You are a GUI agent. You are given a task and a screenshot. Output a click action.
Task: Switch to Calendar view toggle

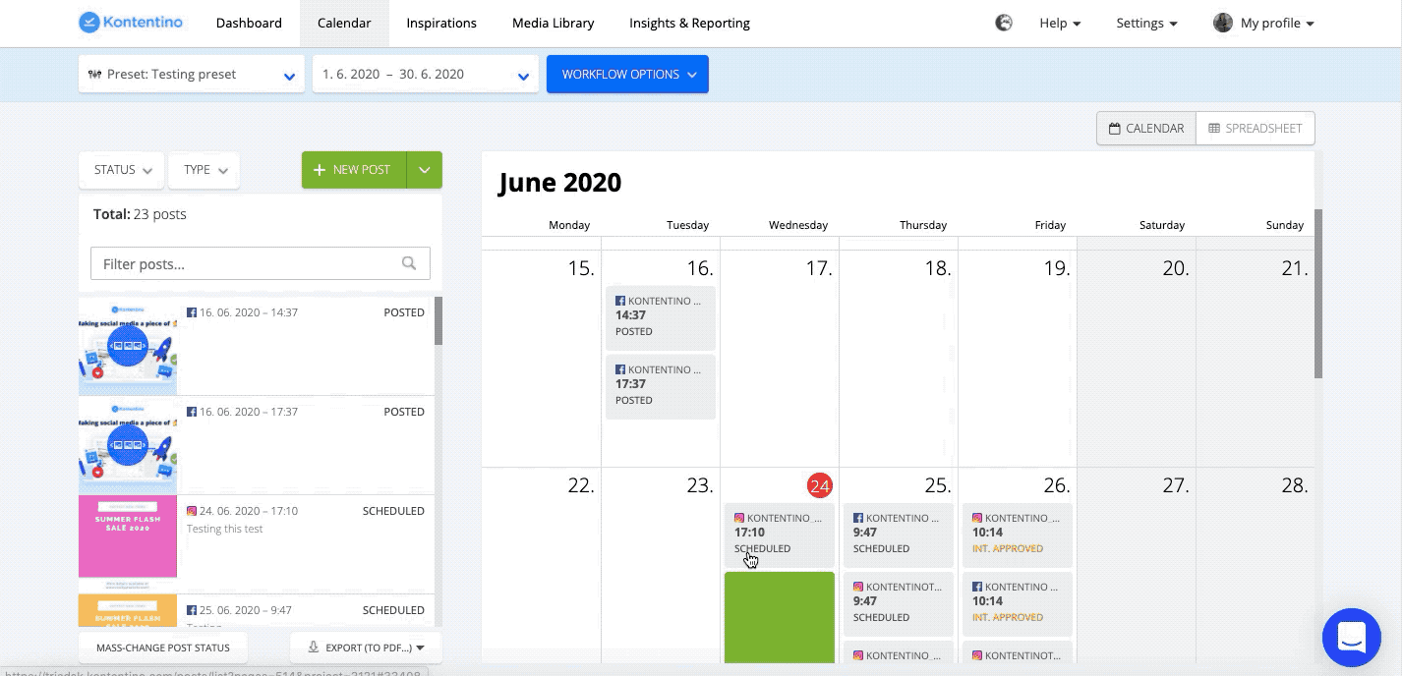pyautogui.click(x=1146, y=129)
